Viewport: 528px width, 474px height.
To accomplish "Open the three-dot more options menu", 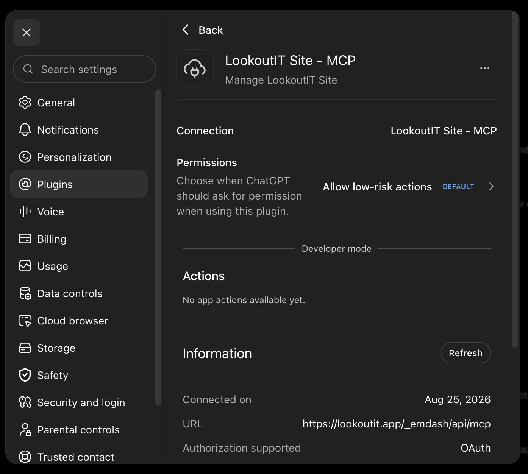I will click(485, 68).
